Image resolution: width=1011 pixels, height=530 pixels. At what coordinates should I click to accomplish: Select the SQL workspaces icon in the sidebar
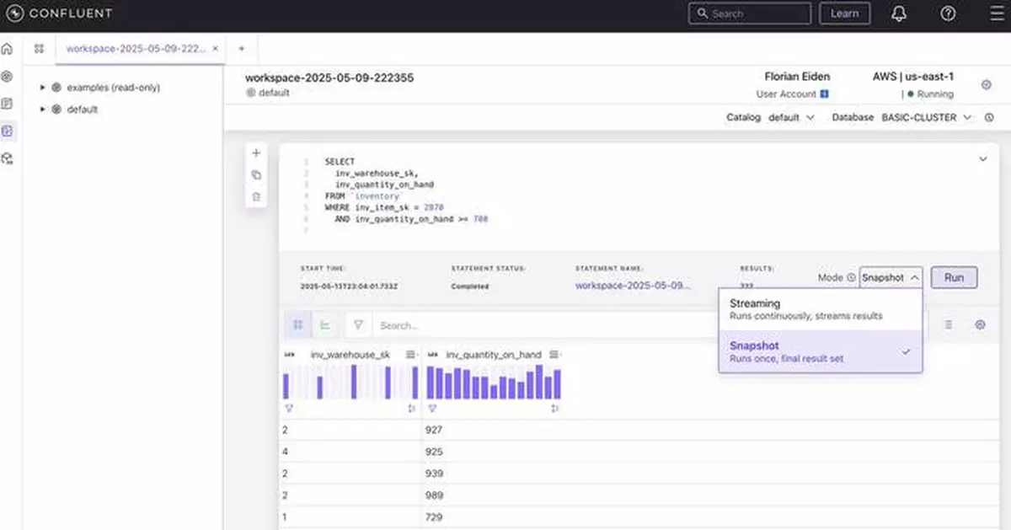click(x=8, y=131)
